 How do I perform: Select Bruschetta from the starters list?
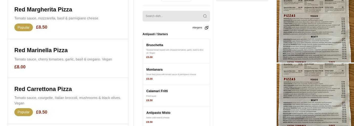pos(155,45)
